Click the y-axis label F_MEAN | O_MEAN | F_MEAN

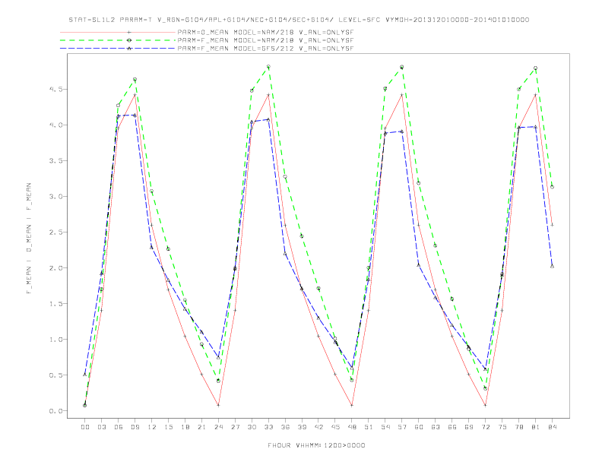pyautogui.click(x=29, y=239)
